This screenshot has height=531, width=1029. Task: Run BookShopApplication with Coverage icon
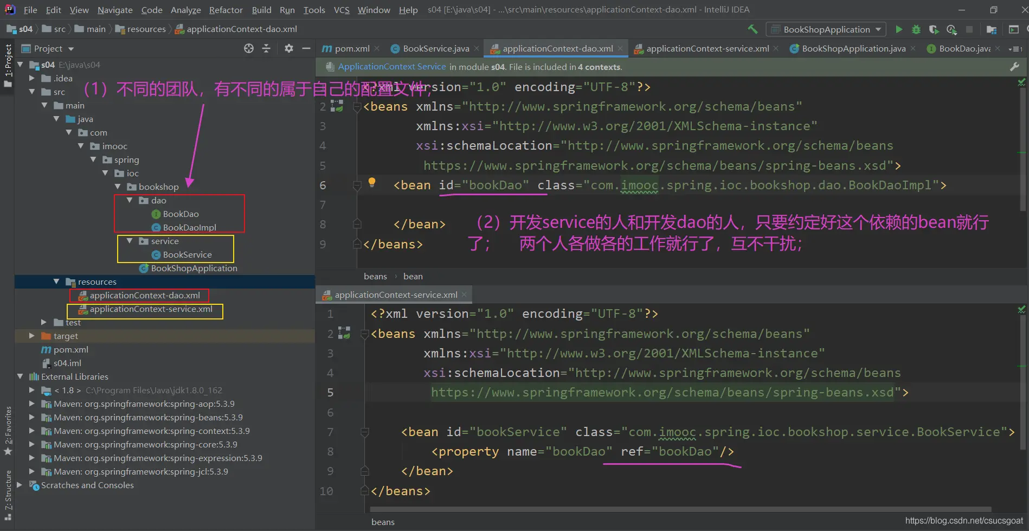(x=934, y=29)
